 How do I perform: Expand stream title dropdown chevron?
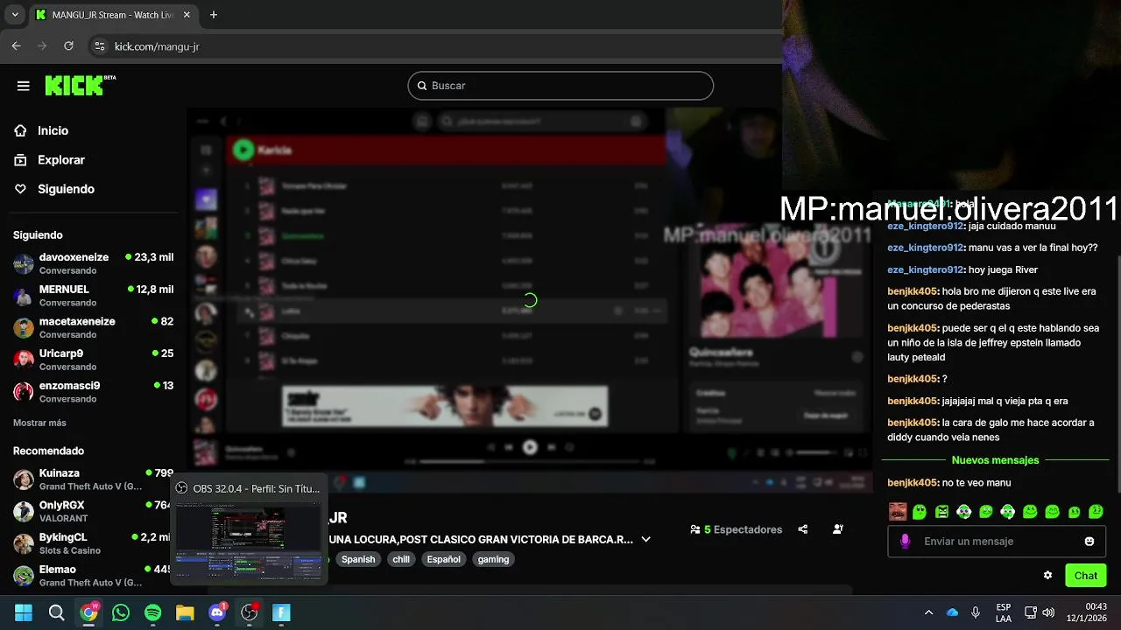click(x=645, y=539)
